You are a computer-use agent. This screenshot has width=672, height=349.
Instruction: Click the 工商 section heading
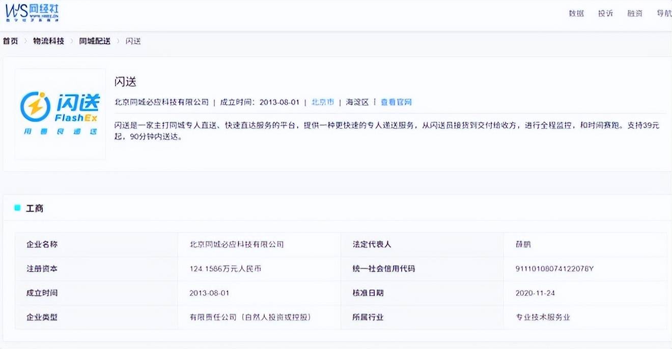coord(35,209)
